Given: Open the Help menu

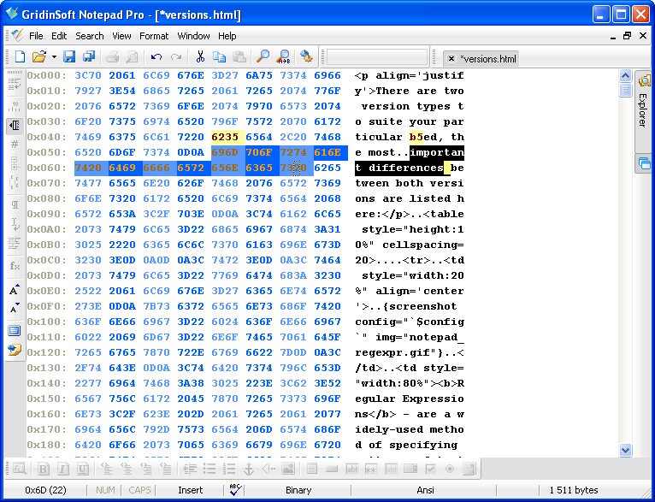Looking at the screenshot, I should click(x=227, y=36).
